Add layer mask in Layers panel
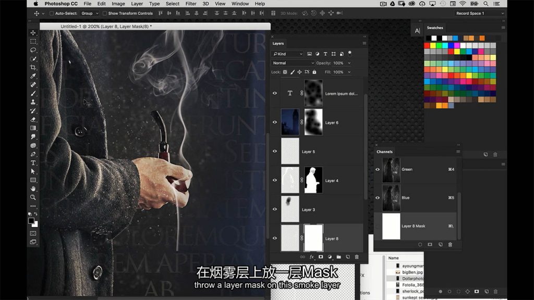The height and width of the screenshot is (300, 534). tap(321, 257)
